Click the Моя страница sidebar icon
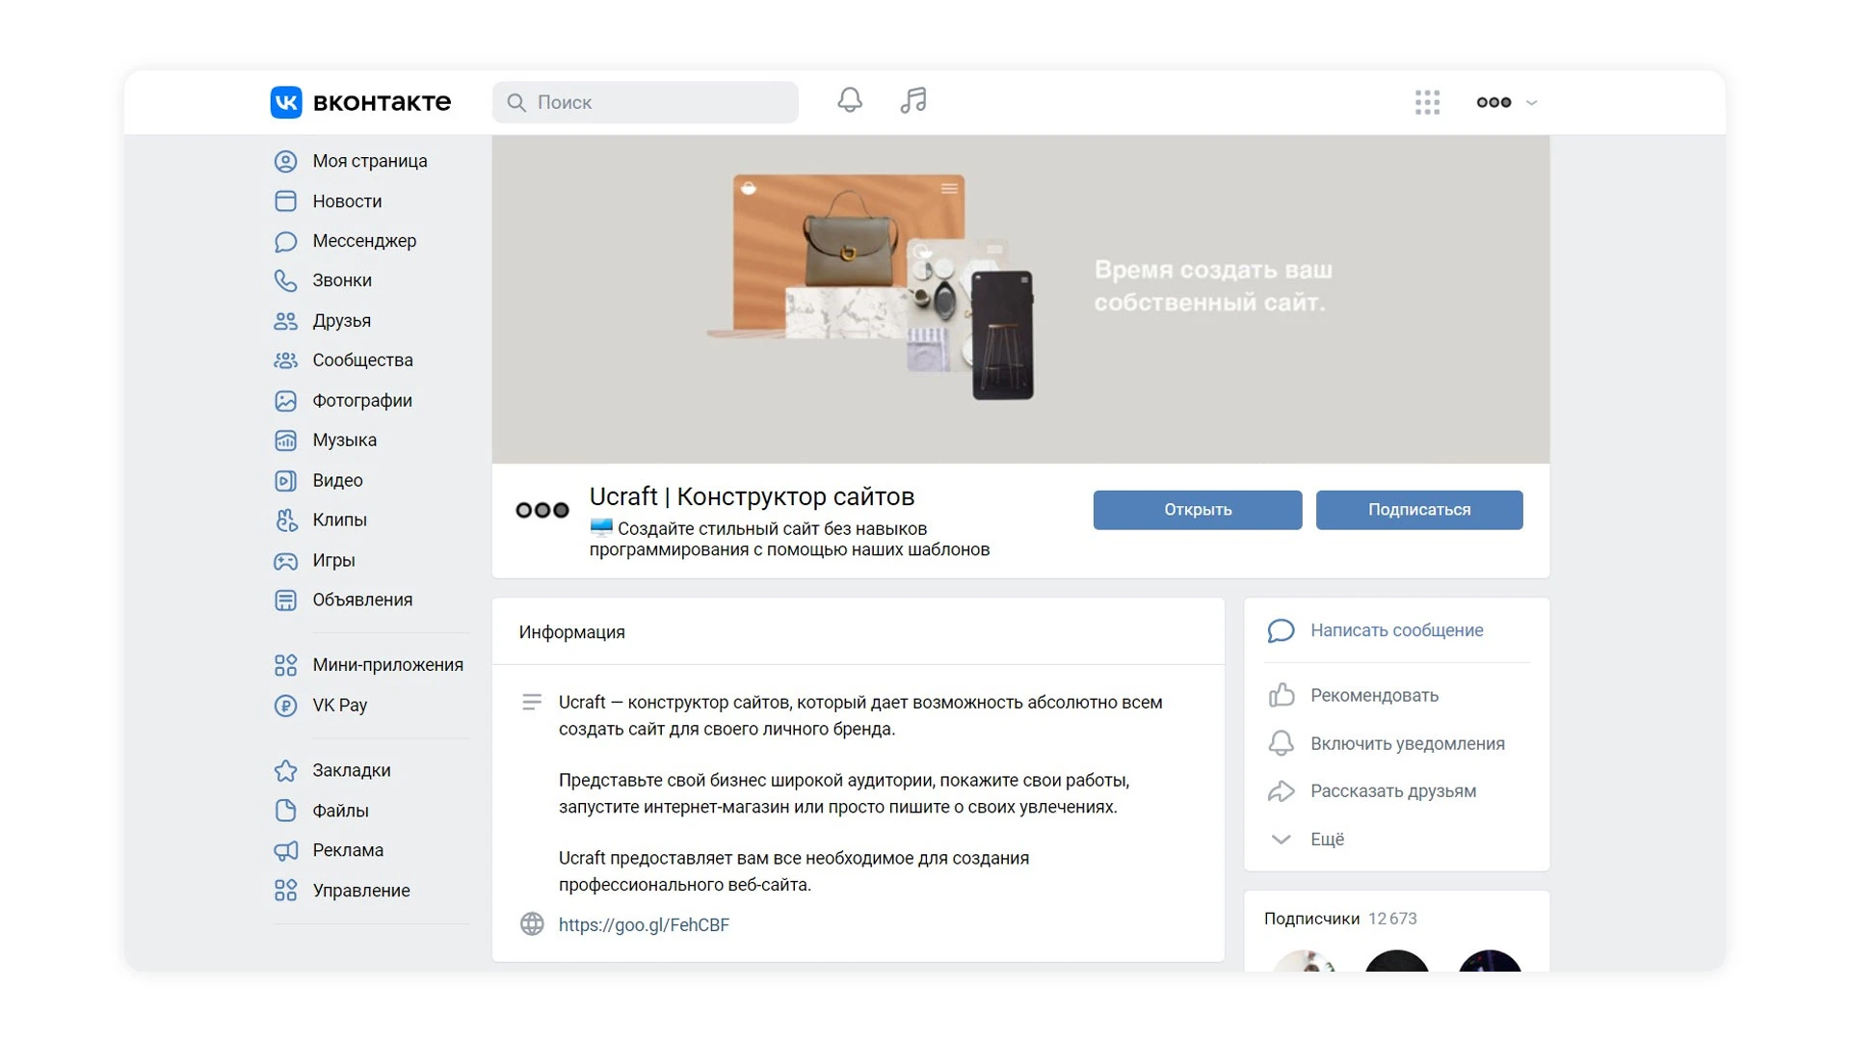 (285, 161)
